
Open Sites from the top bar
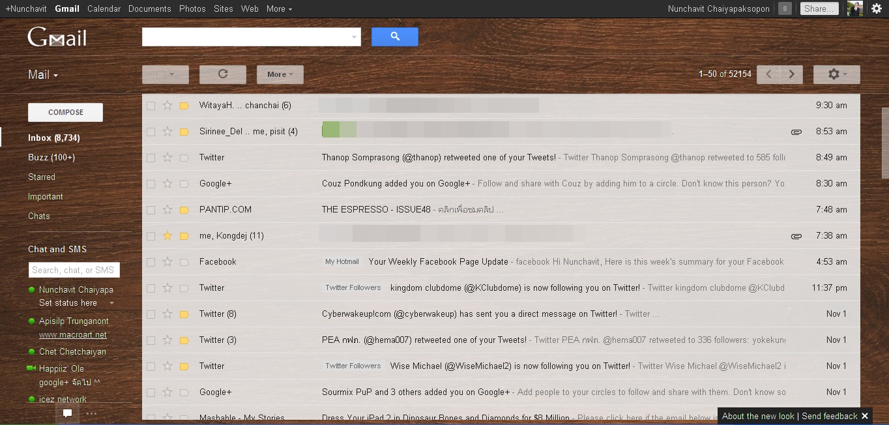pyautogui.click(x=224, y=8)
